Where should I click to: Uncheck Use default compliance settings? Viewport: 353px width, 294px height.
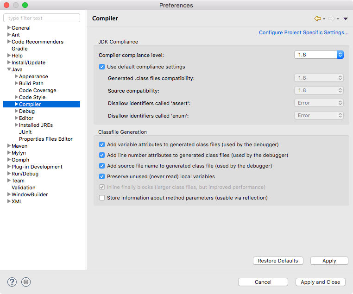[x=102, y=67]
